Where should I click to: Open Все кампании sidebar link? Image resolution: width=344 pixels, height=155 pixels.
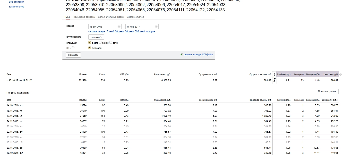coord(16,2)
